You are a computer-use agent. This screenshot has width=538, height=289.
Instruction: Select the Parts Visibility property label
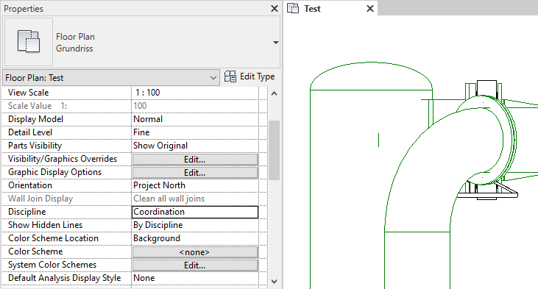click(35, 146)
